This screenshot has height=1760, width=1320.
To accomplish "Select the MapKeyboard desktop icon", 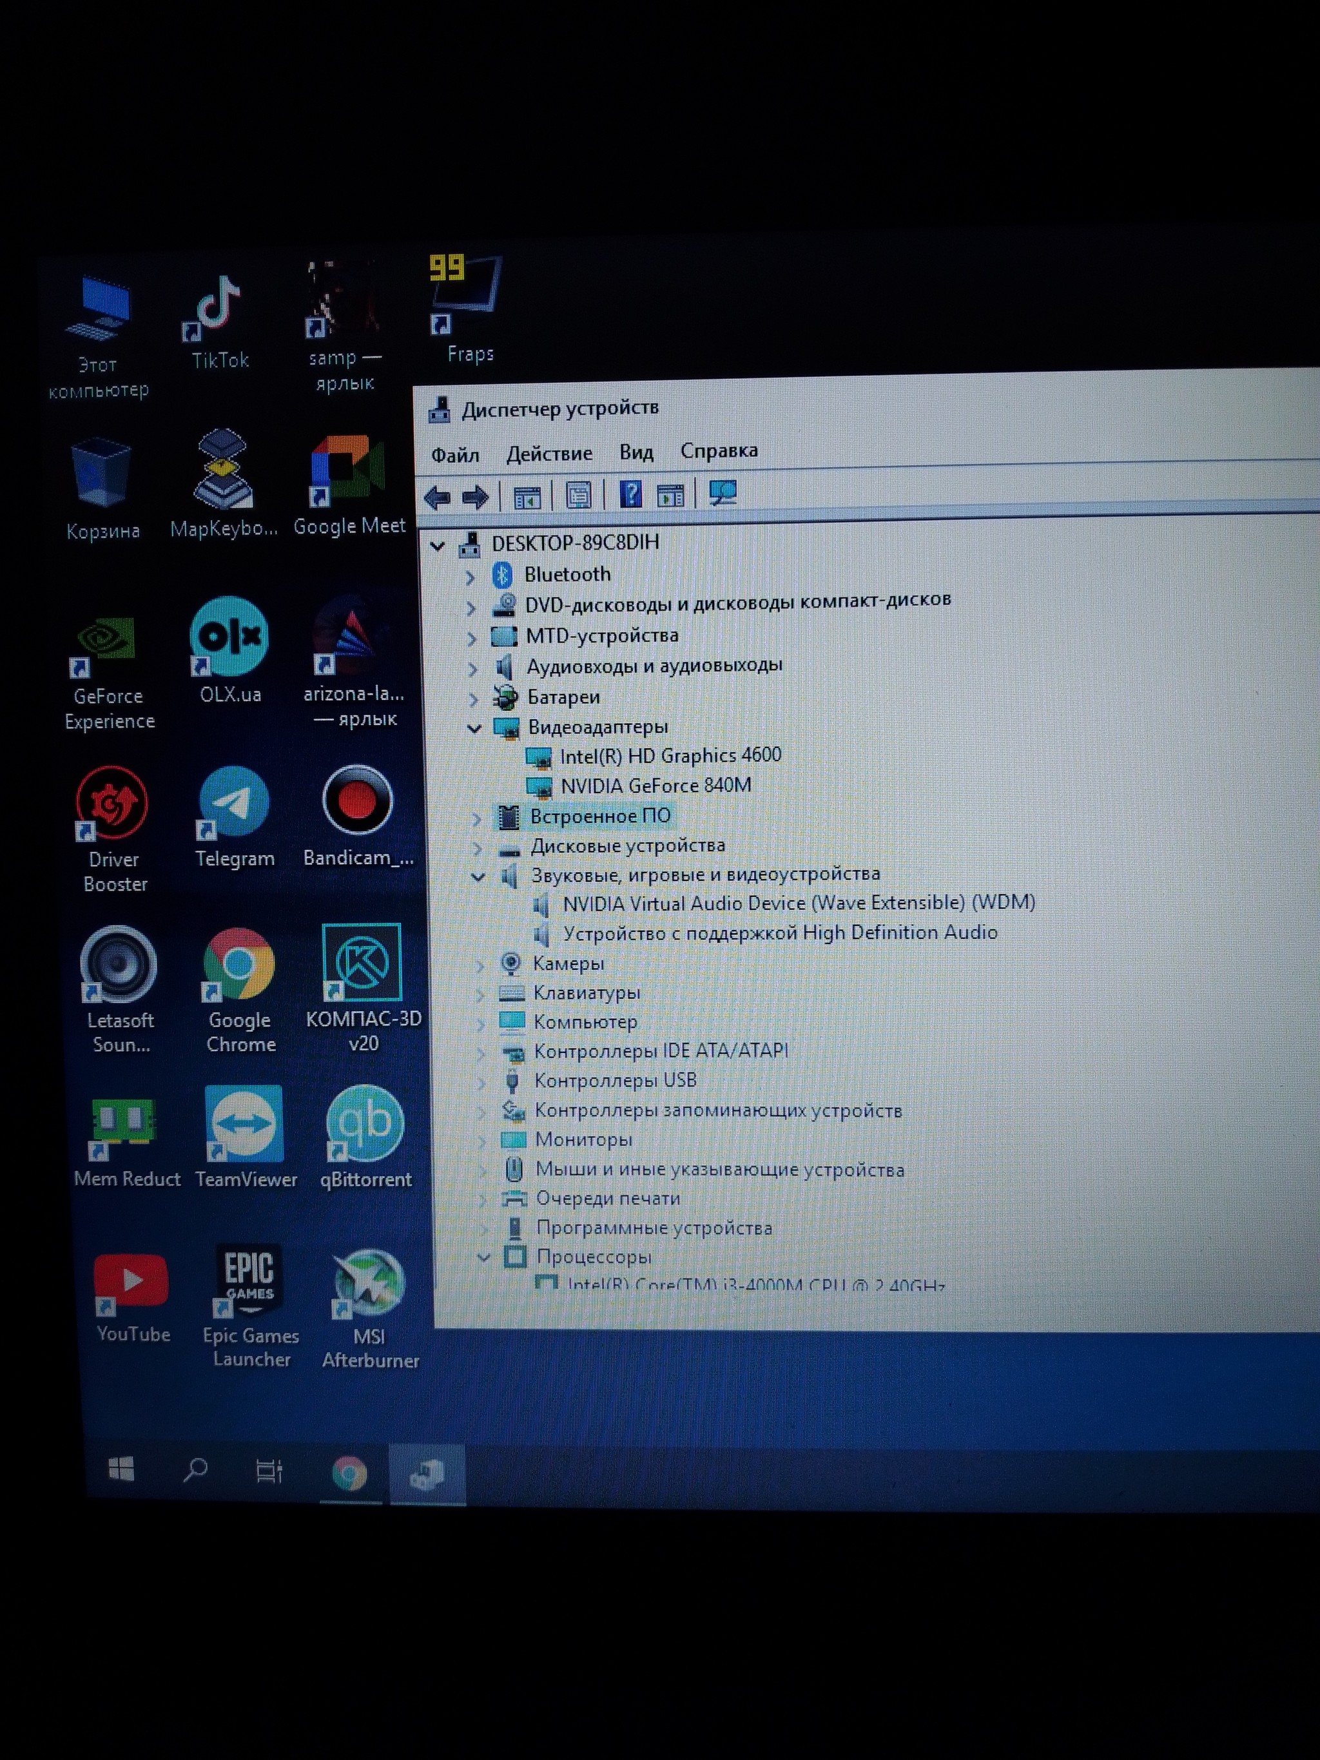I will click(x=224, y=483).
